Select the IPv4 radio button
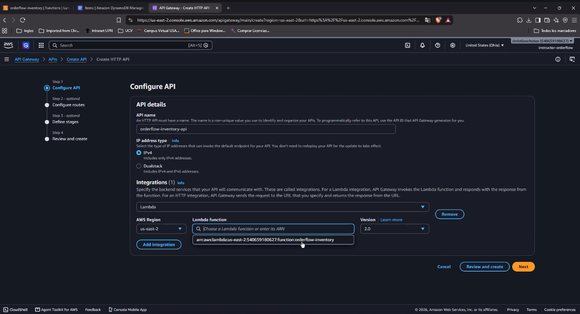This screenshot has width=580, height=314. 139,153
